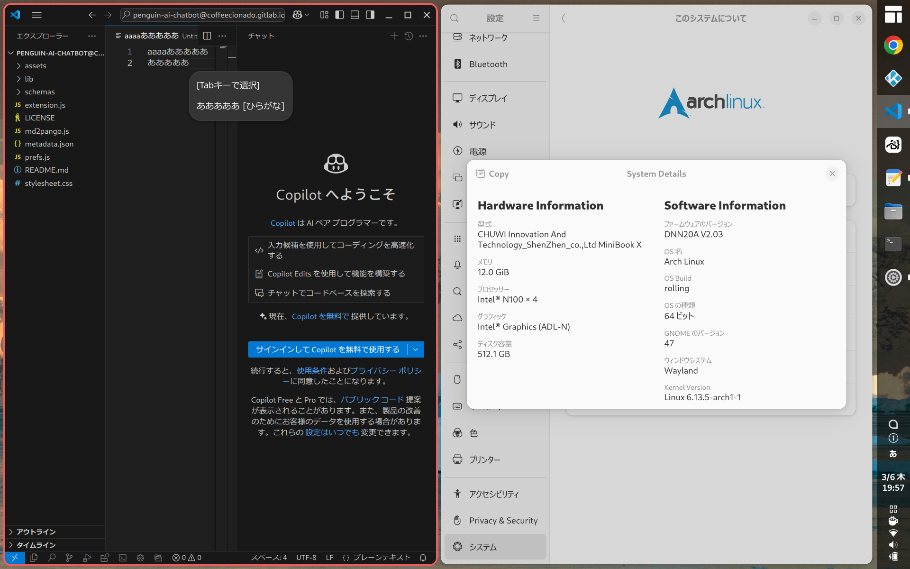Go forward with VS Code's right arrow

(x=108, y=15)
